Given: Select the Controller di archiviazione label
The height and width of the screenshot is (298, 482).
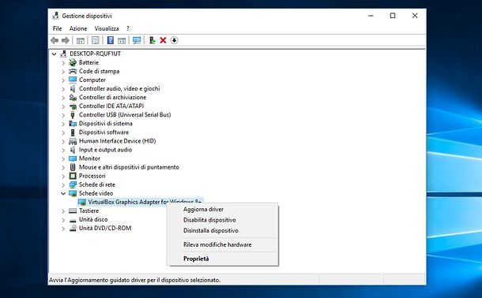Looking at the screenshot, I should [x=112, y=98].
